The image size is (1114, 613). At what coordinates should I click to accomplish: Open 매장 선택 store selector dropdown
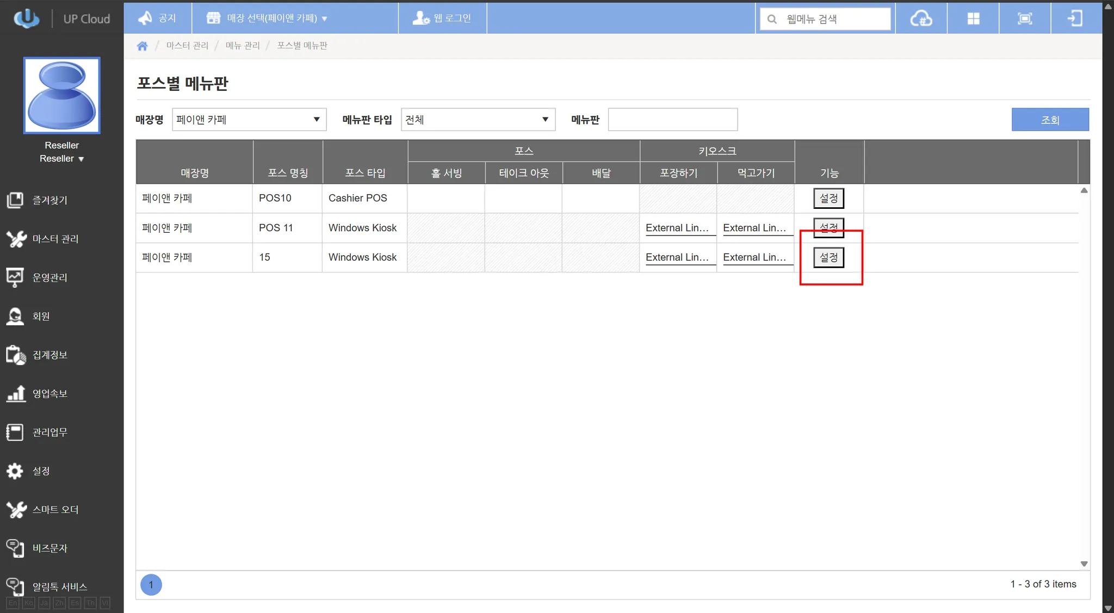(267, 18)
